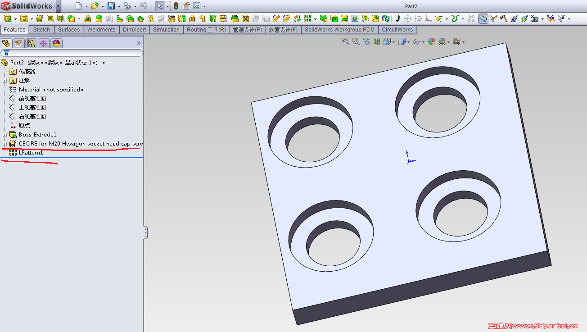Click the Section View icon

click(x=376, y=41)
